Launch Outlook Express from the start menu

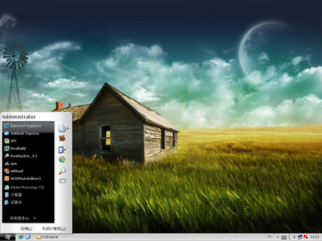tap(28, 133)
